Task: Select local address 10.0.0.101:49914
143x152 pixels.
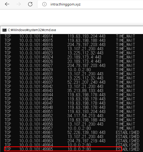Action: pyautogui.click(x=36, y=36)
